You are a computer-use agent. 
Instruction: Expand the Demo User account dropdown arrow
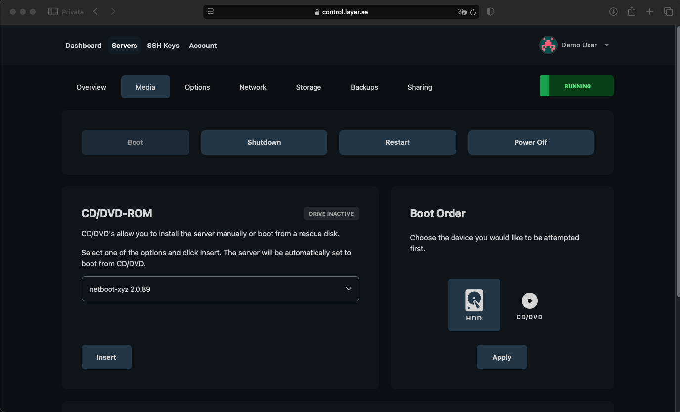click(607, 45)
